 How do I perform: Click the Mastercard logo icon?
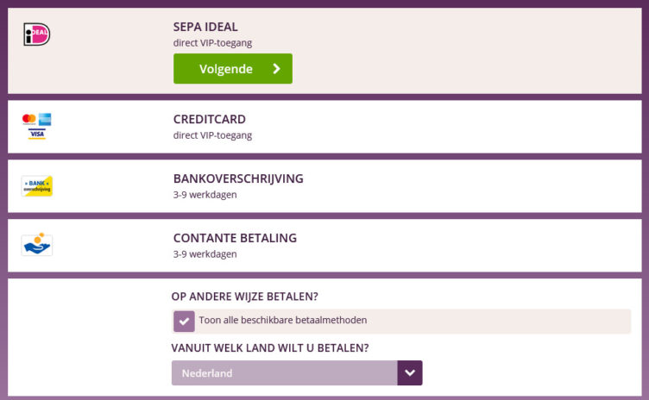tap(29, 119)
